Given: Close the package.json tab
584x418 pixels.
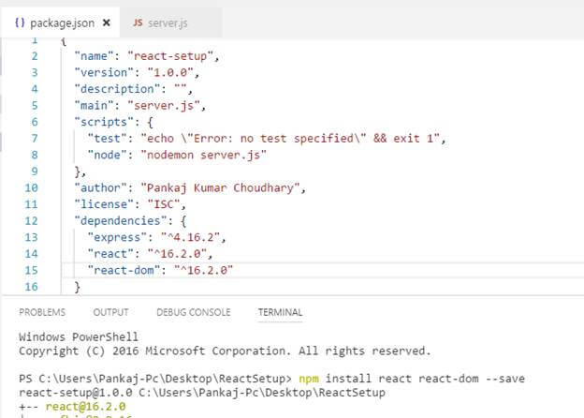Looking at the screenshot, I should 106,23.
